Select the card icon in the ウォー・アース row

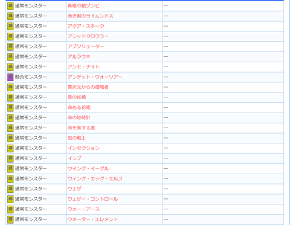tap(10, 209)
